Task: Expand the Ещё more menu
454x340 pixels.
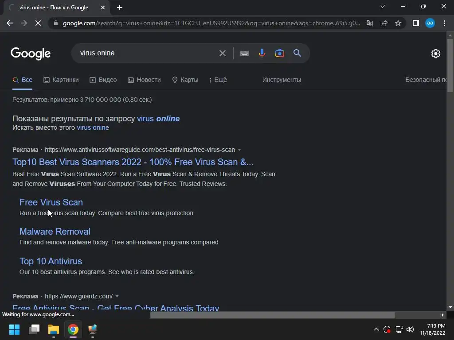Action: click(x=218, y=80)
